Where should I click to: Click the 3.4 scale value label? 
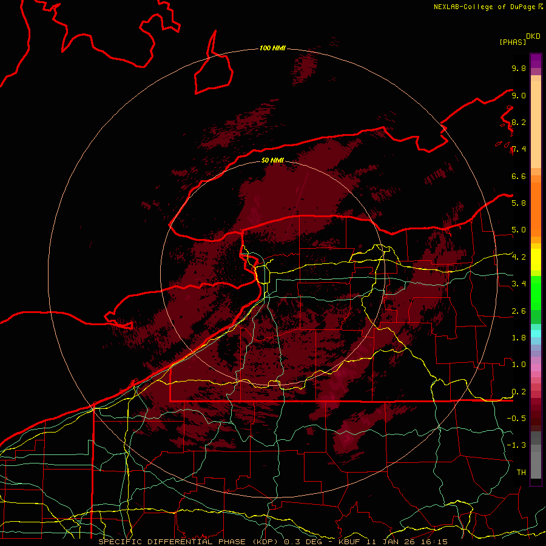[519, 284]
